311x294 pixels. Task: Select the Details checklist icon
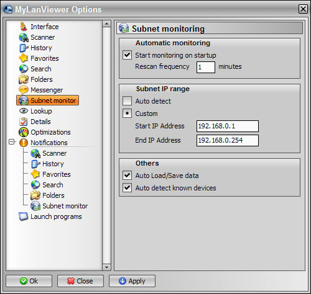pyautogui.click(x=24, y=122)
